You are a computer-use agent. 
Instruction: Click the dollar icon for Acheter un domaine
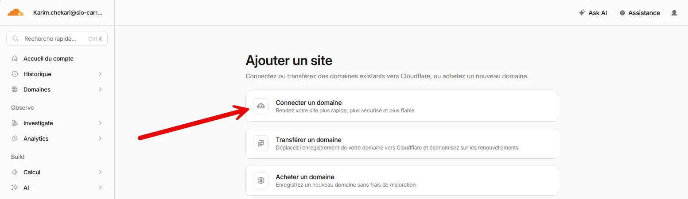pos(261,180)
